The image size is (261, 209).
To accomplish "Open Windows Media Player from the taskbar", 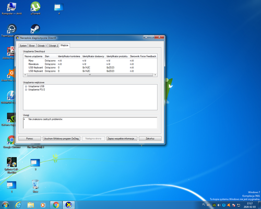I will (x=43, y=205).
